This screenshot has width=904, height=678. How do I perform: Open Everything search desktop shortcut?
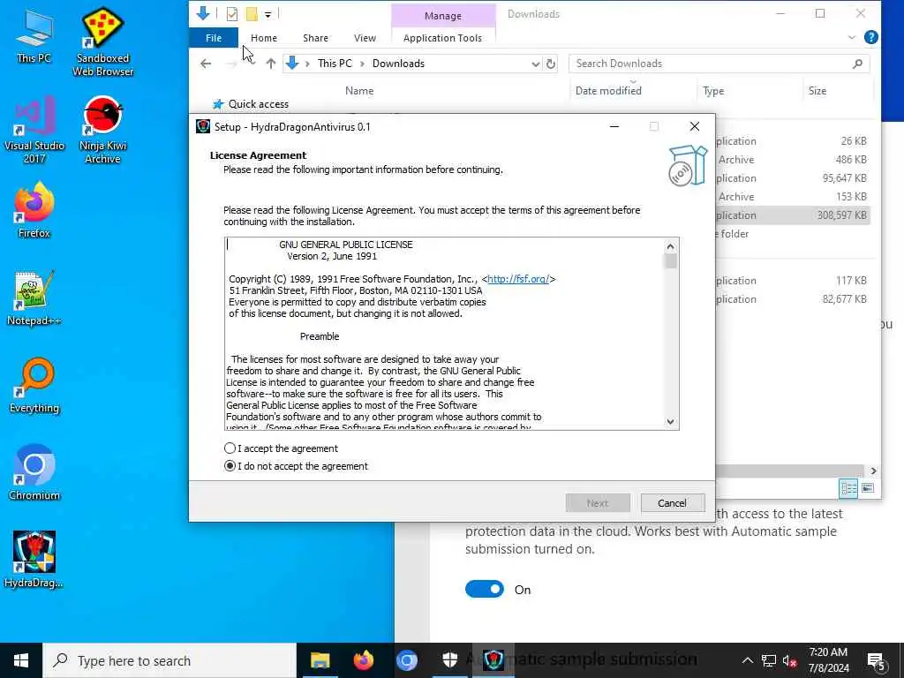[x=34, y=385]
